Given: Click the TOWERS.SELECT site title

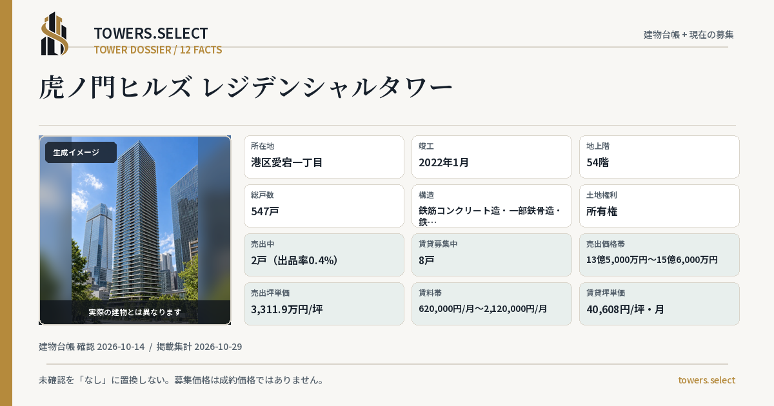Looking at the screenshot, I should [x=151, y=34].
